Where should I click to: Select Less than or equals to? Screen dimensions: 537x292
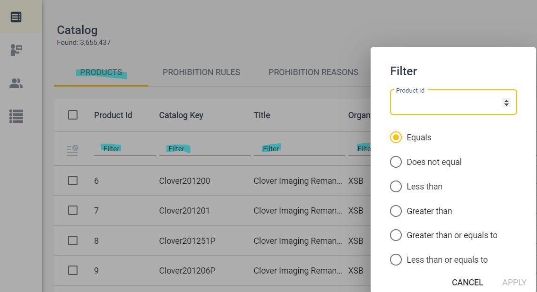(x=396, y=259)
